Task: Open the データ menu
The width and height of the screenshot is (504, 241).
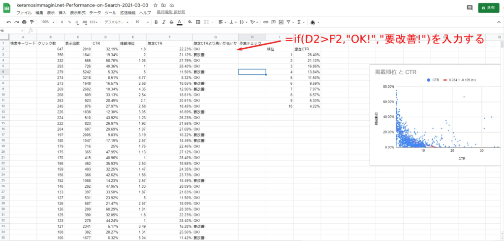Action: tap(95, 11)
